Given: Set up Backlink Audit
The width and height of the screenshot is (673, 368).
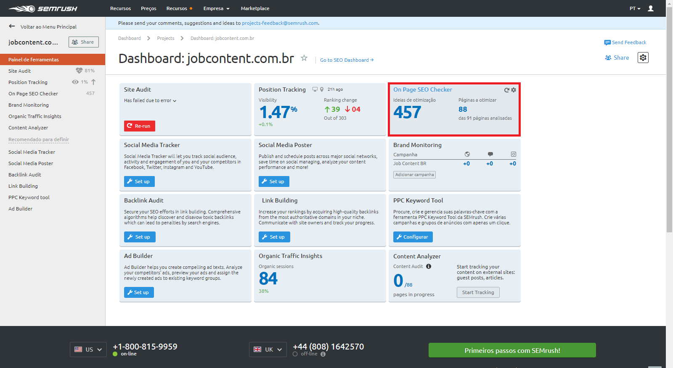Looking at the screenshot, I should pos(140,237).
